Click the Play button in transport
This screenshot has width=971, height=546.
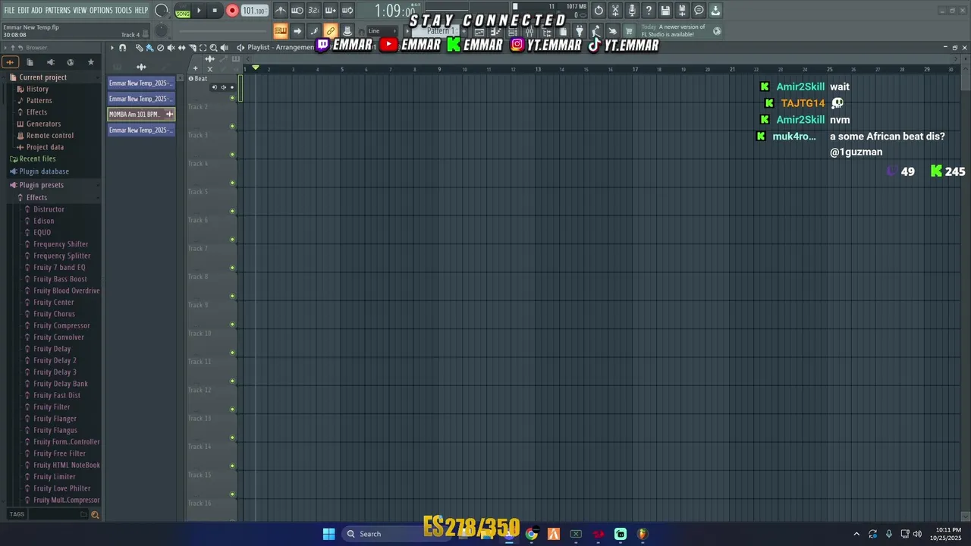coord(199,11)
